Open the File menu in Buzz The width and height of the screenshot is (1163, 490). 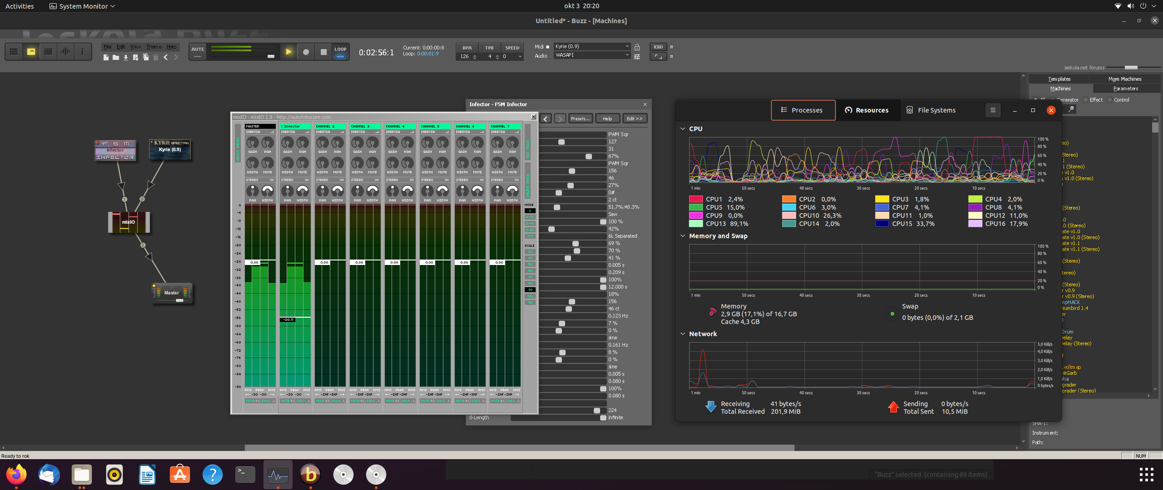pos(107,47)
